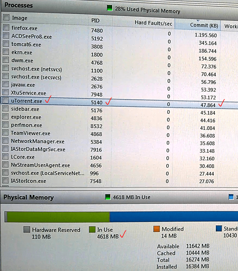Screen dimensions: 238x271
Task: Check the NetworkManager.exe process checkbox
Action: (5, 141)
